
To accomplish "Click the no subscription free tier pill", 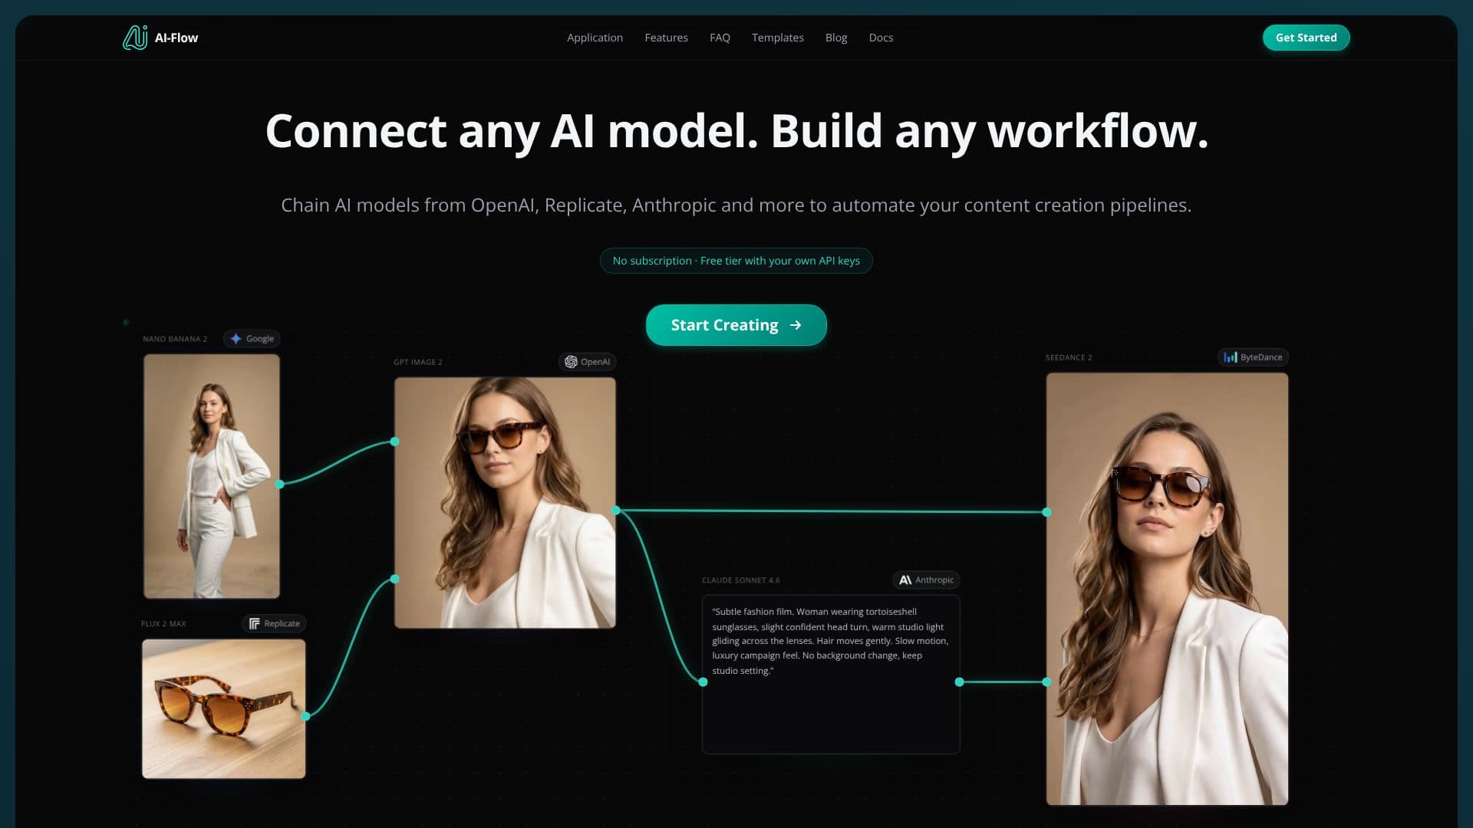I will 736,261.
